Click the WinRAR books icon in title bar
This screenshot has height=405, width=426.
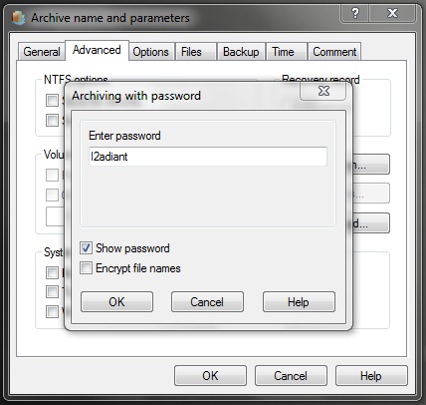[x=19, y=18]
